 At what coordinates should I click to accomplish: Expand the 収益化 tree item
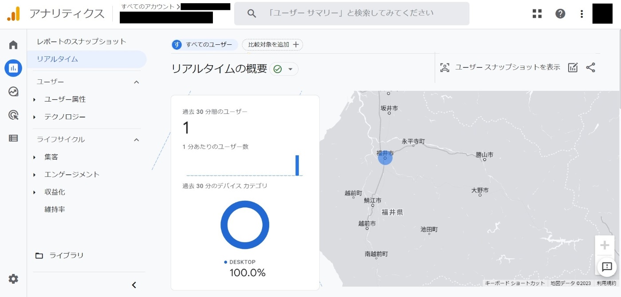pyautogui.click(x=35, y=192)
